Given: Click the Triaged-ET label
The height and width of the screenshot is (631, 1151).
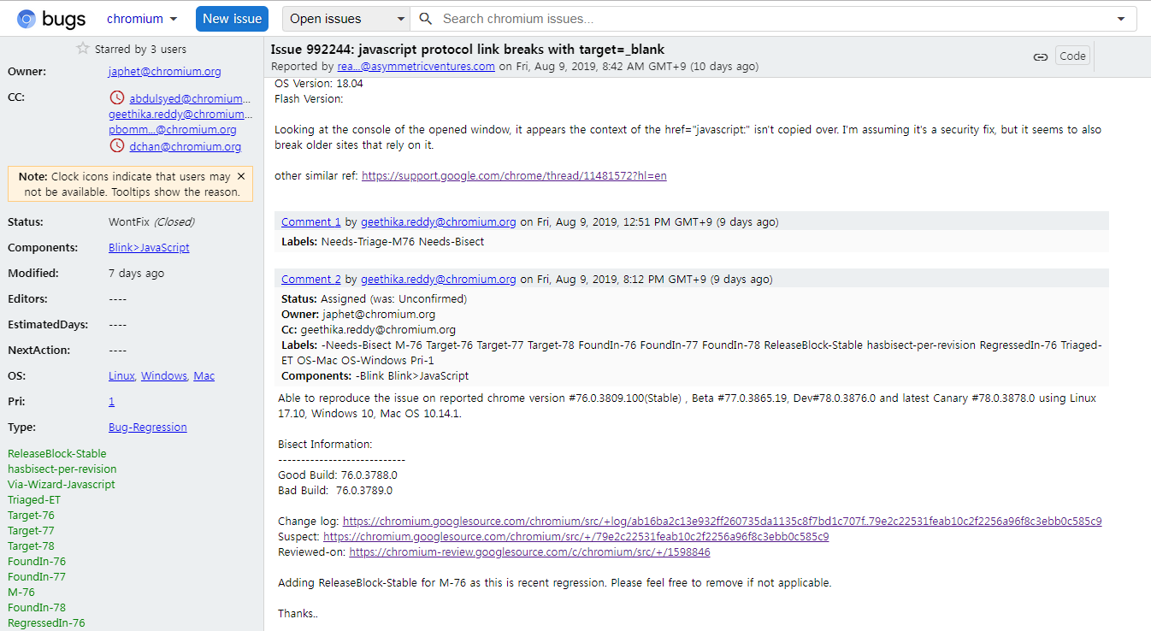Looking at the screenshot, I should tap(34, 500).
